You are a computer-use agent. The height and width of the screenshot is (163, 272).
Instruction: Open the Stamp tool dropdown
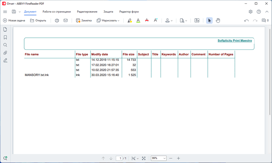(x=169, y=20)
